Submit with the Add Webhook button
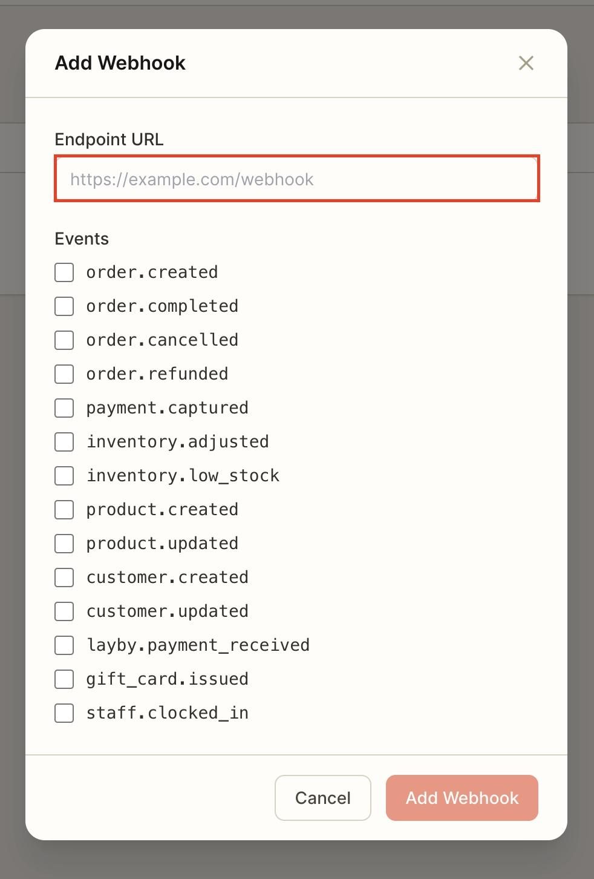 click(x=462, y=798)
